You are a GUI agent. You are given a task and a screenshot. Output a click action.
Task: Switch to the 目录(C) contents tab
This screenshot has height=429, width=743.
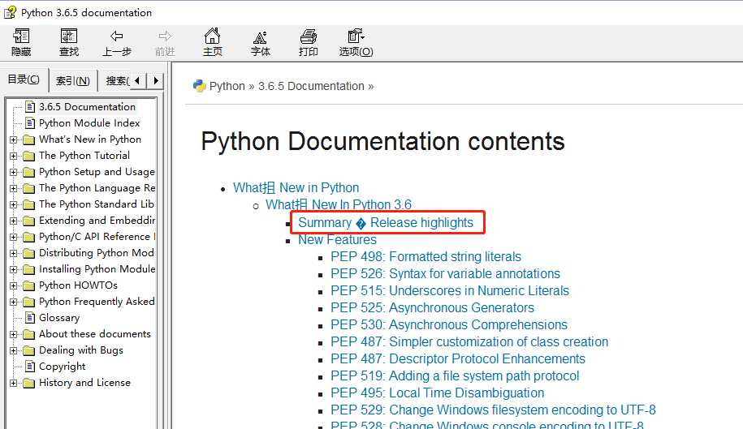24,79
